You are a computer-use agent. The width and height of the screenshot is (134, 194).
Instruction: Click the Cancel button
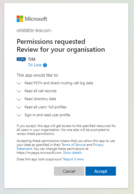tap(69, 171)
